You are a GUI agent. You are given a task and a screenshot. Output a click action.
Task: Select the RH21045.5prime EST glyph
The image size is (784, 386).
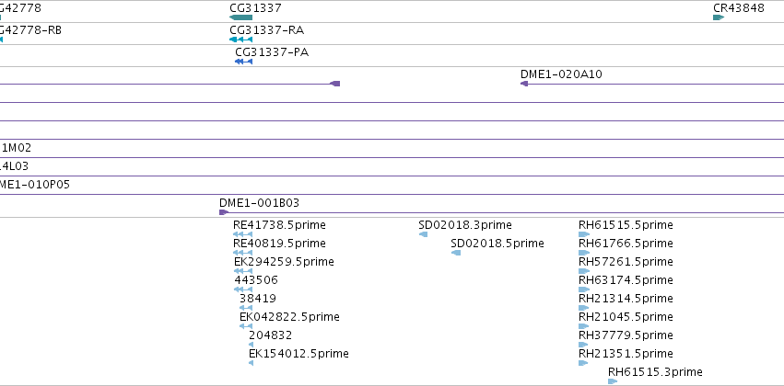583,326
